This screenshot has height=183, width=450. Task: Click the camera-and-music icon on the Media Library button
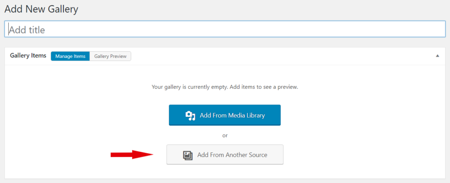[190, 116]
